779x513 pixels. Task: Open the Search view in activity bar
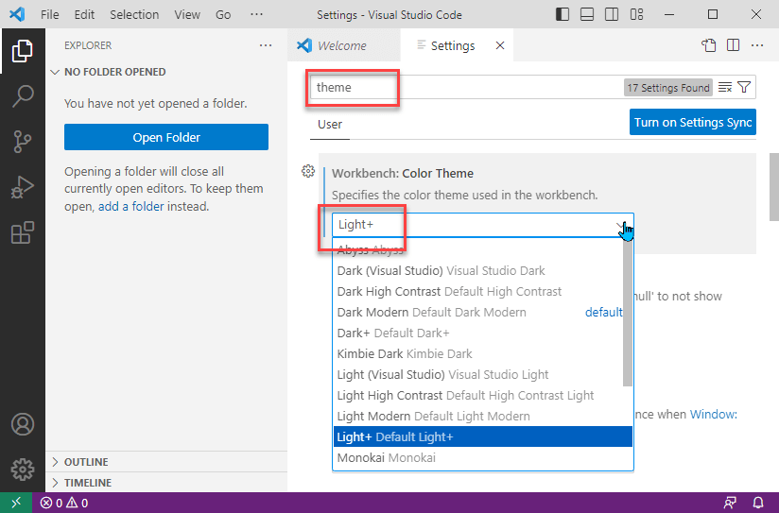23,96
